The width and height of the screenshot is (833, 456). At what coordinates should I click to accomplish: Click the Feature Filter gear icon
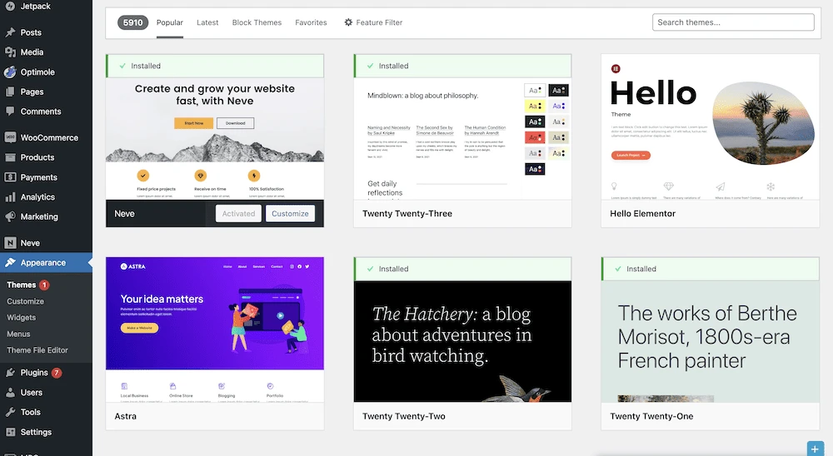[x=348, y=22]
